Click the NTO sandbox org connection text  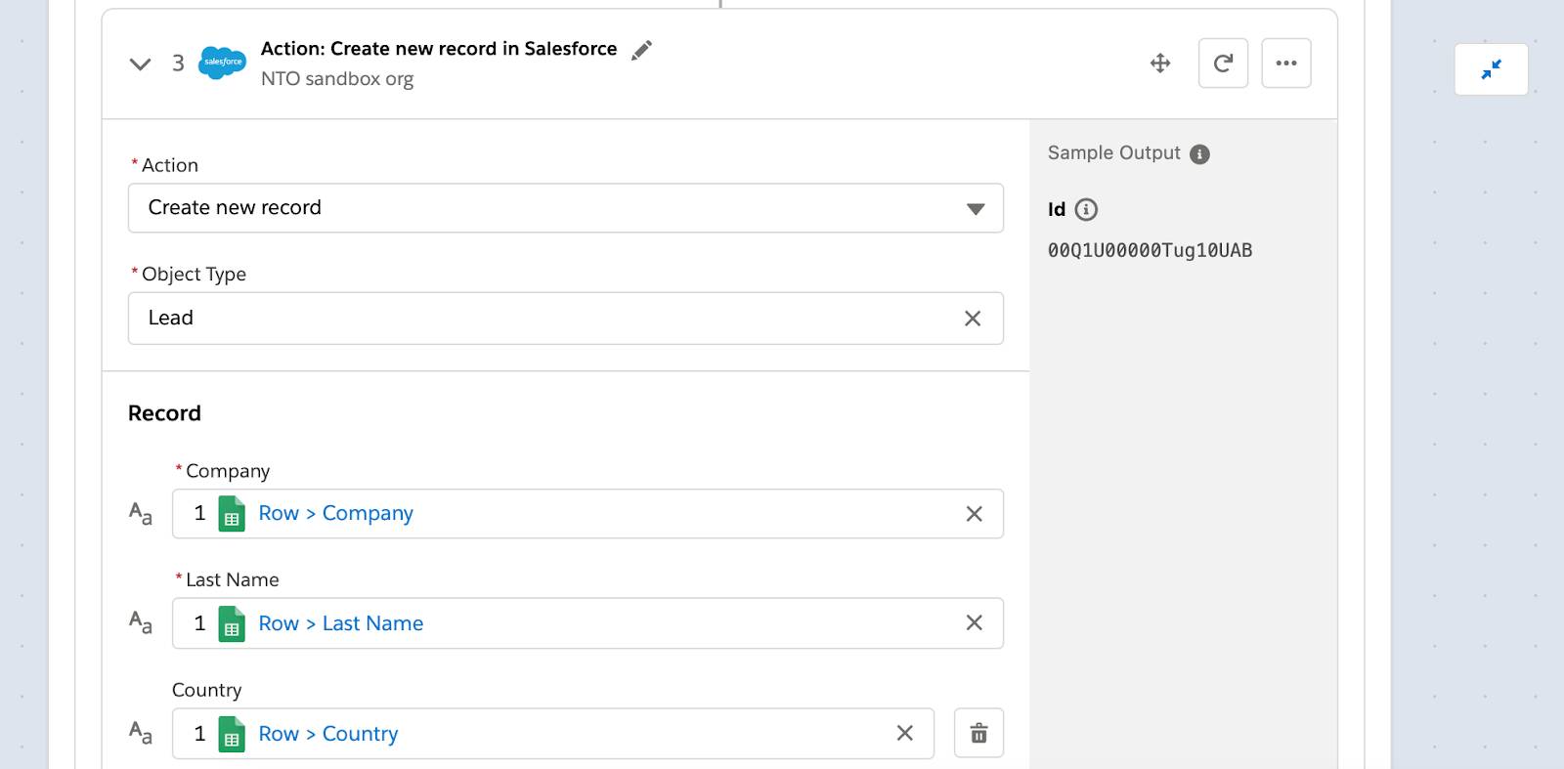coord(337,79)
